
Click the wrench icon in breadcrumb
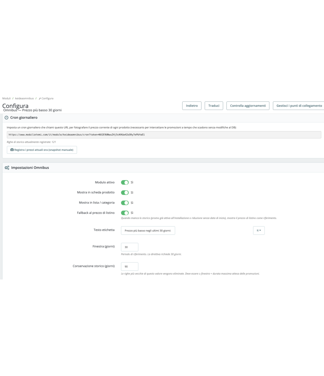click(x=40, y=99)
